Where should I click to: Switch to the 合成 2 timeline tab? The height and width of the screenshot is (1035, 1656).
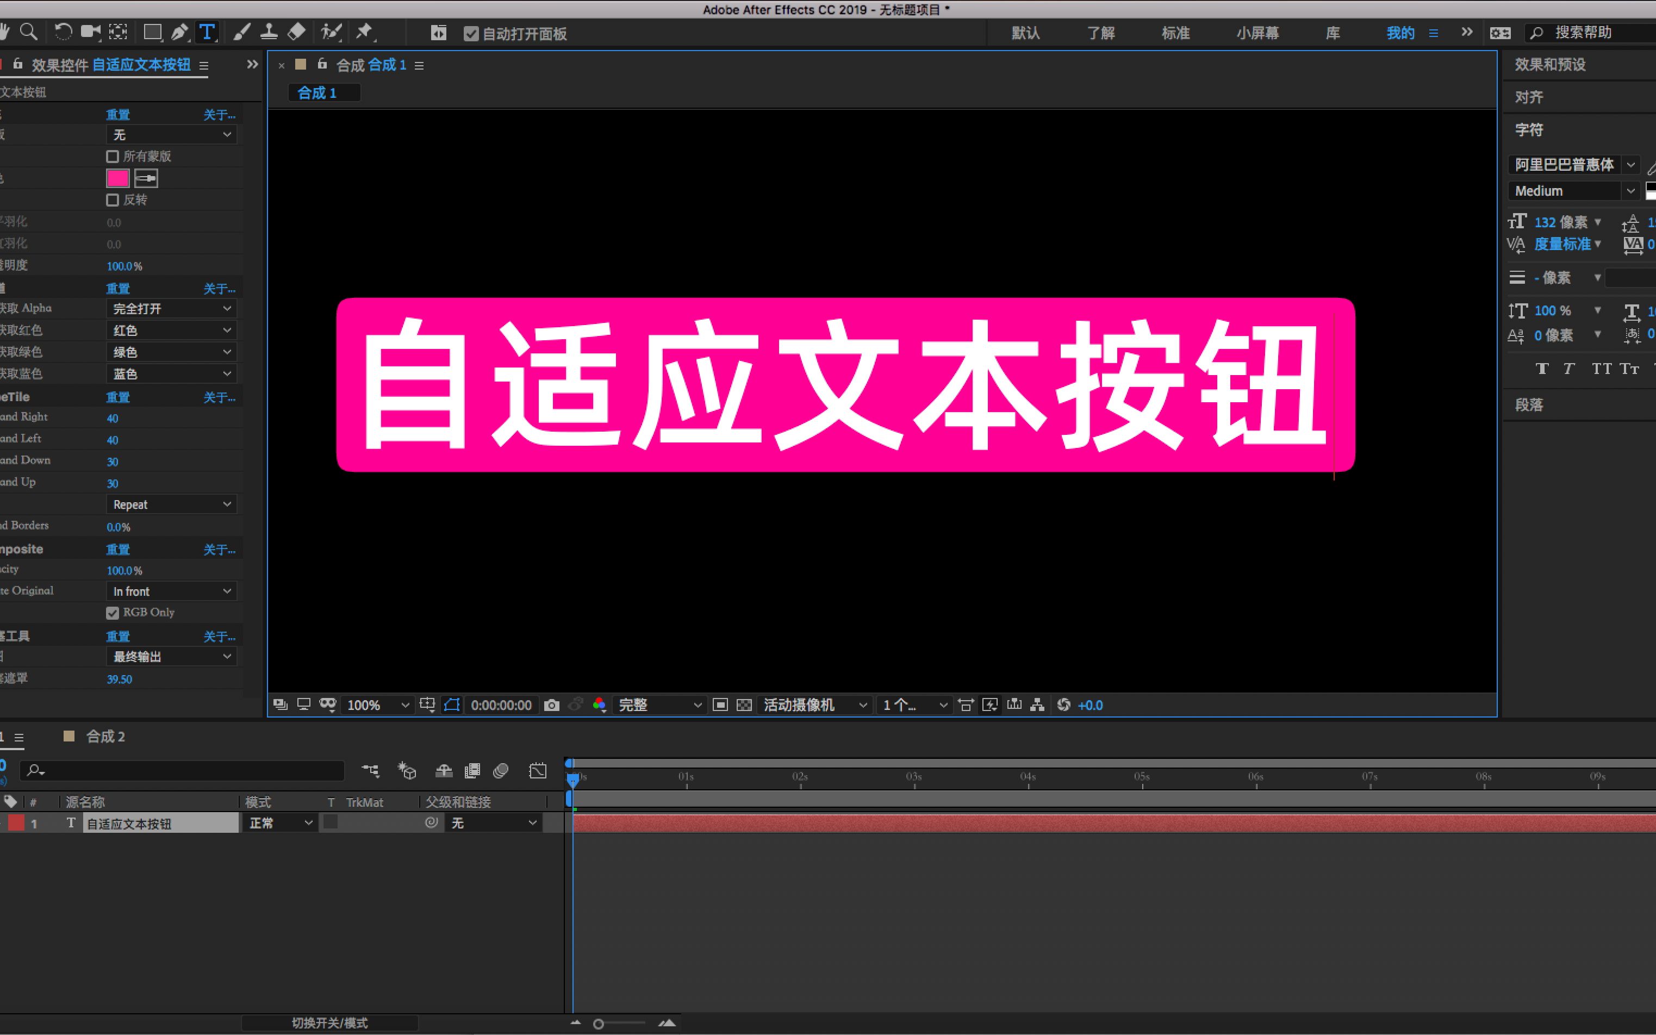point(105,737)
